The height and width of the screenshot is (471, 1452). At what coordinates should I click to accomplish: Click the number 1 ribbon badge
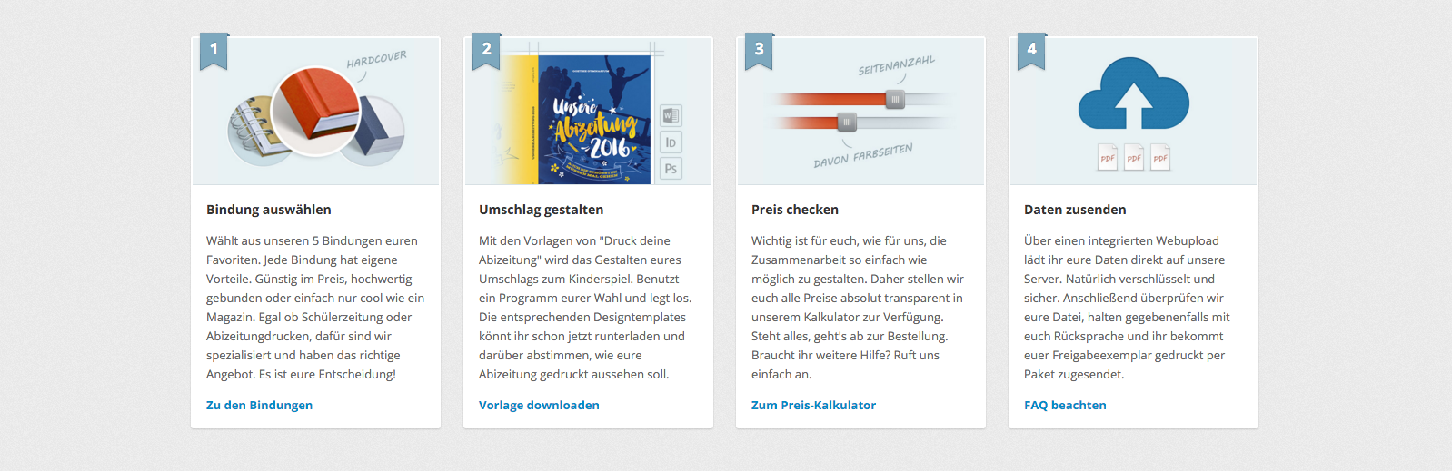[x=214, y=51]
